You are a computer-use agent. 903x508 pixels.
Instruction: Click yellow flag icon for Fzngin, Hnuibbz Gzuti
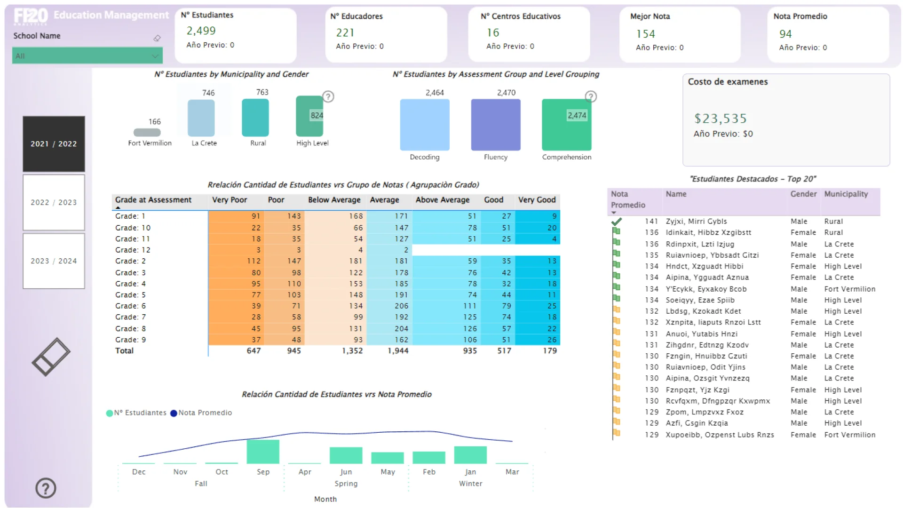coord(617,355)
